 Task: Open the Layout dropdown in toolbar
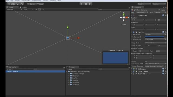click(159, 4)
